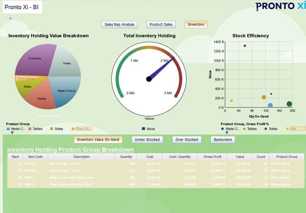Click the 3 Mil gauge label

pyautogui.click(x=168, y=93)
